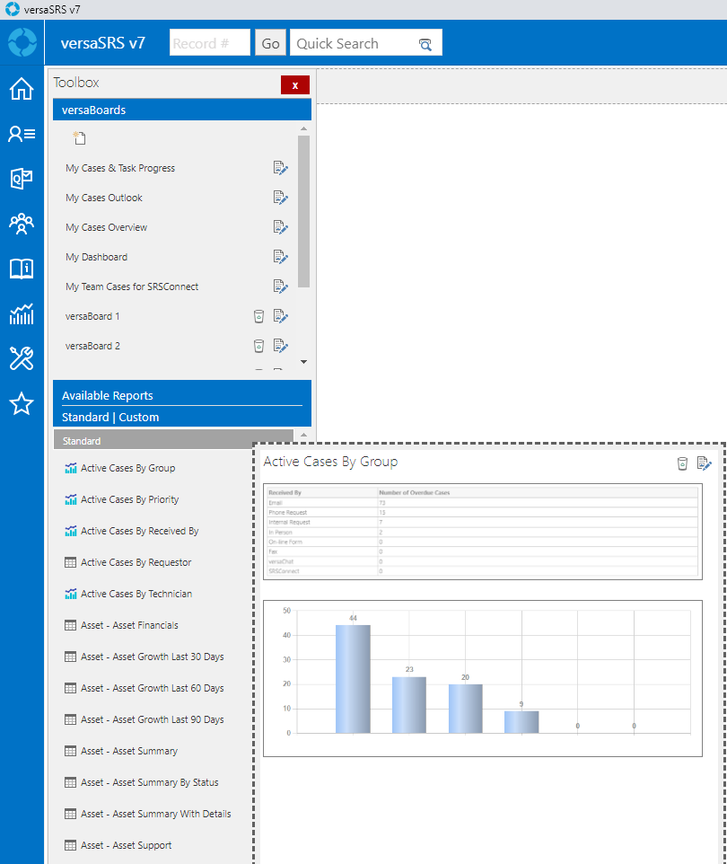The height and width of the screenshot is (864, 727).
Task: Delete the Active Cases By Group widget
Action: pyautogui.click(x=682, y=464)
